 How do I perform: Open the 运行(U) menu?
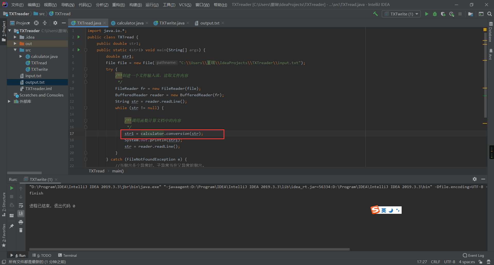[152, 5]
